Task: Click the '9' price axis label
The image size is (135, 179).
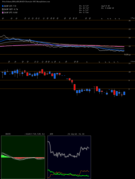Action: point(129,81)
